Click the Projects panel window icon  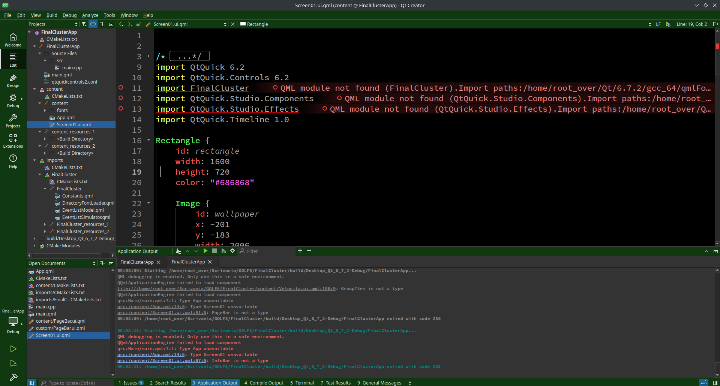[x=111, y=24]
